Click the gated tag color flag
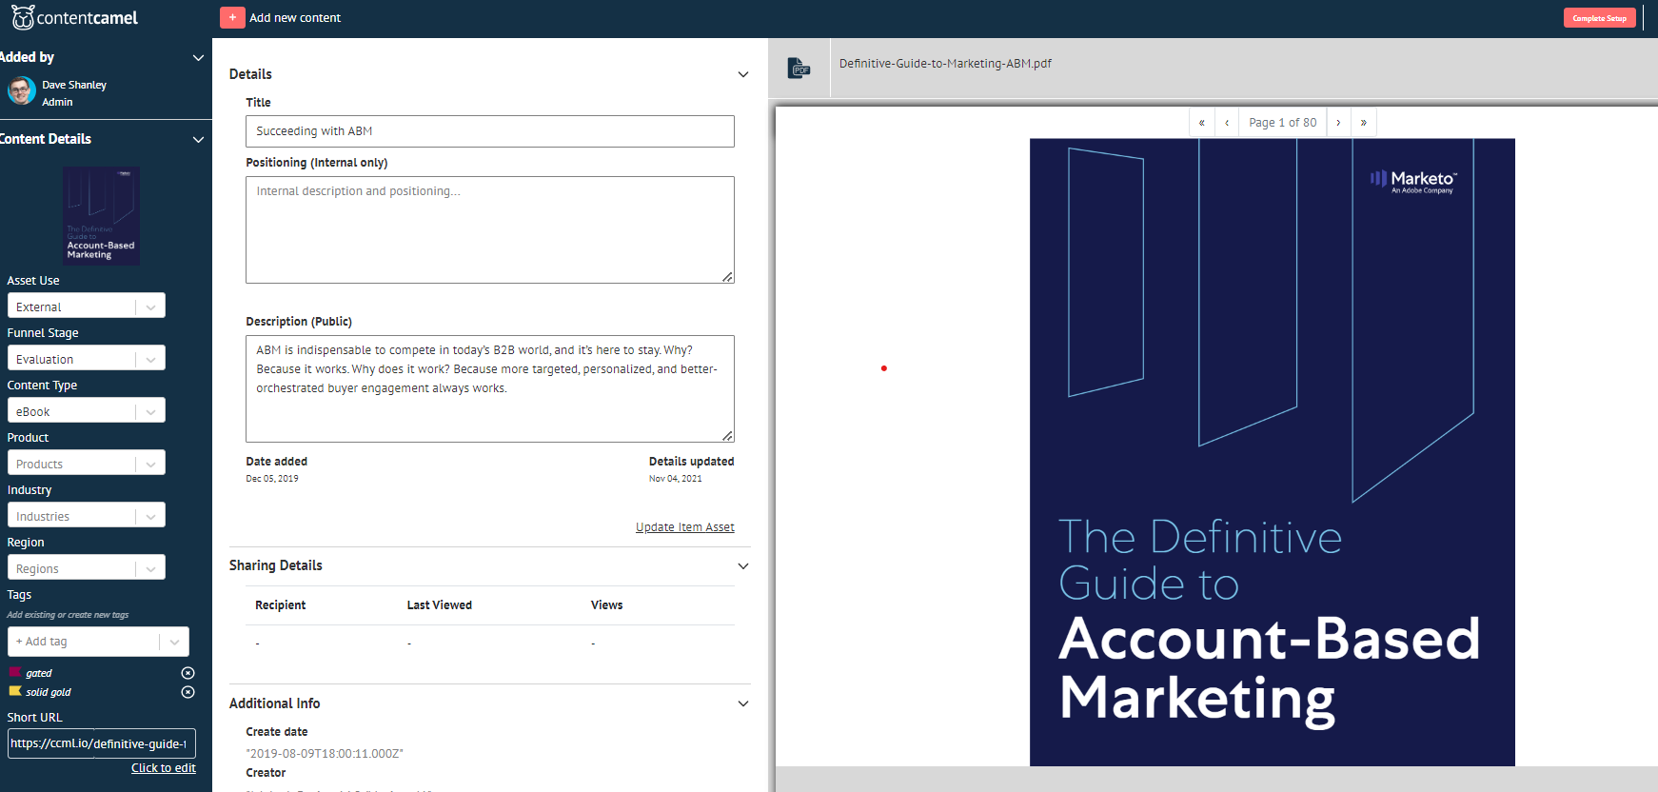Viewport: 1658px width, 792px height. [14, 672]
